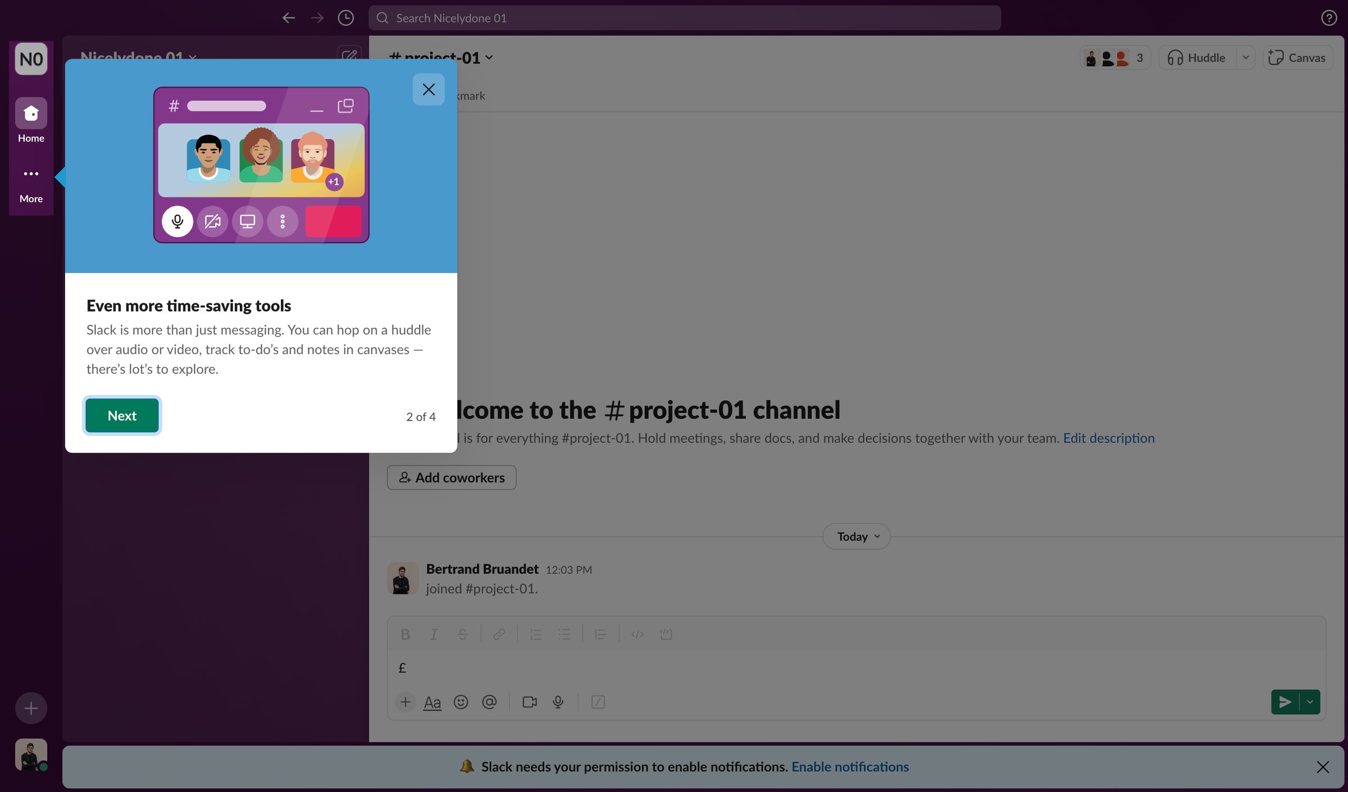This screenshot has width=1348, height=792.
Task: Click the Enable notifications link
Action: tap(850, 767)
